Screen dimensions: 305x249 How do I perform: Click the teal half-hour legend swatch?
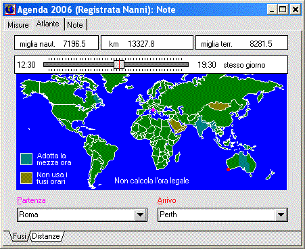click(26, 159)
